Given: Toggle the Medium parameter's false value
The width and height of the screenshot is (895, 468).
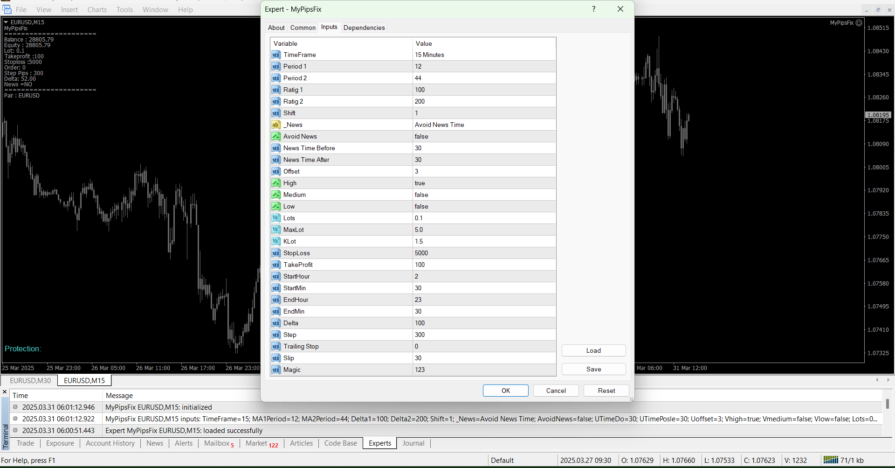Looking at the screenshot, I should coord(483,195).
